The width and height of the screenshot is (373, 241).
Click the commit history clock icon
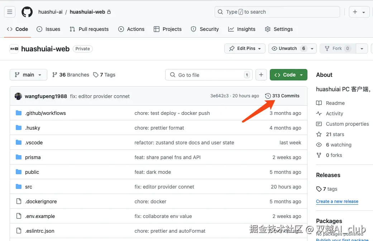[268, 96]
